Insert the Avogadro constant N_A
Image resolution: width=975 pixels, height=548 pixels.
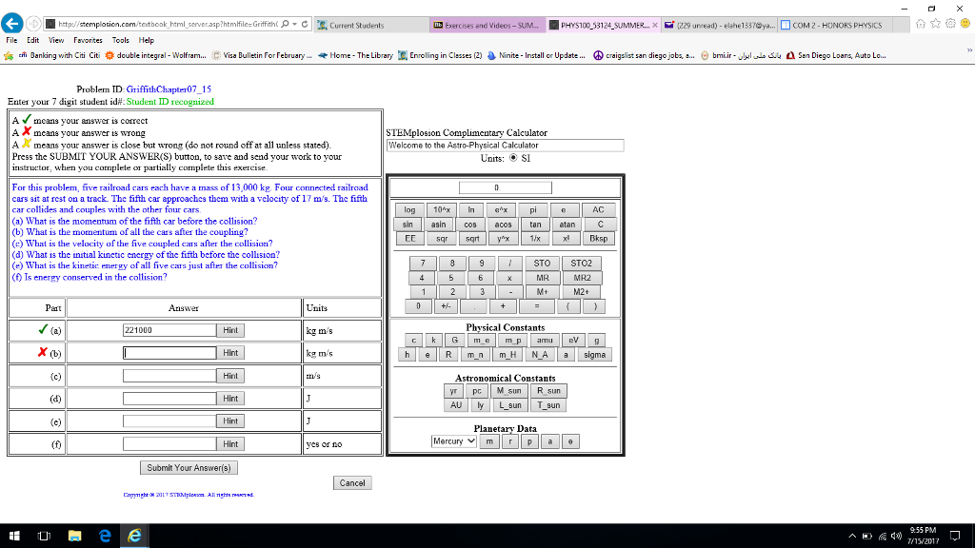(540, 355)
